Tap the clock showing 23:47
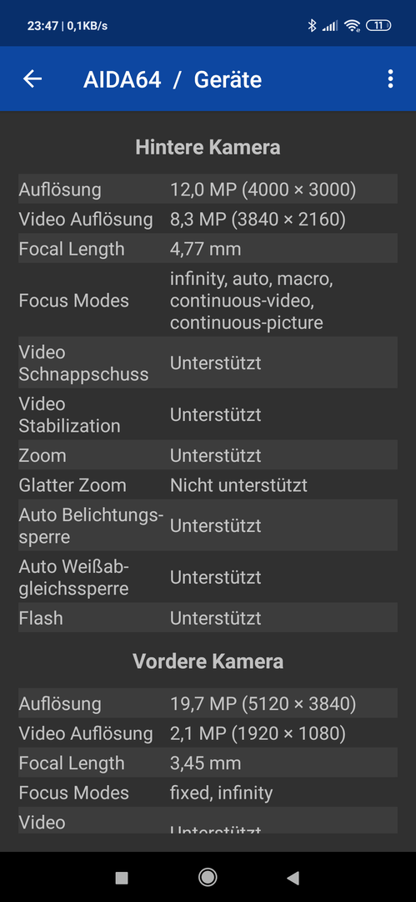 pos(42,26)
